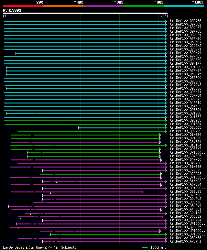Select the UniRef100_A5B845 label

(x=186, y=74)
